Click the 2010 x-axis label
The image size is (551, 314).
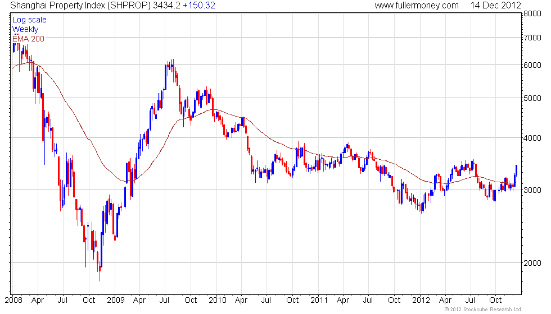point(217,300)
